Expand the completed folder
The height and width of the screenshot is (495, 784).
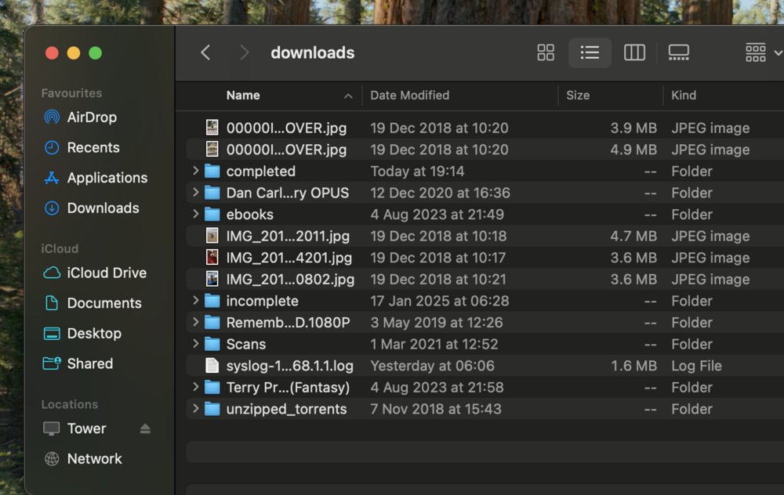point(195,171)
